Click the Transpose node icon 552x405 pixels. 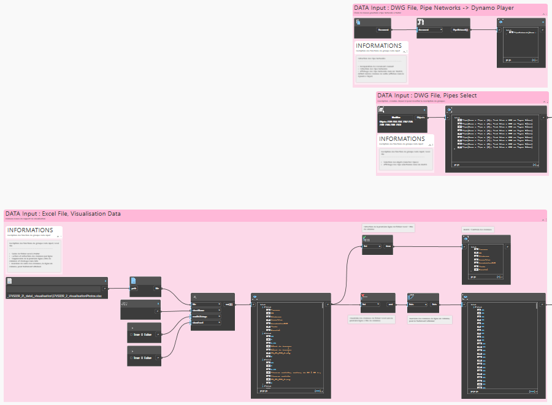411,297
